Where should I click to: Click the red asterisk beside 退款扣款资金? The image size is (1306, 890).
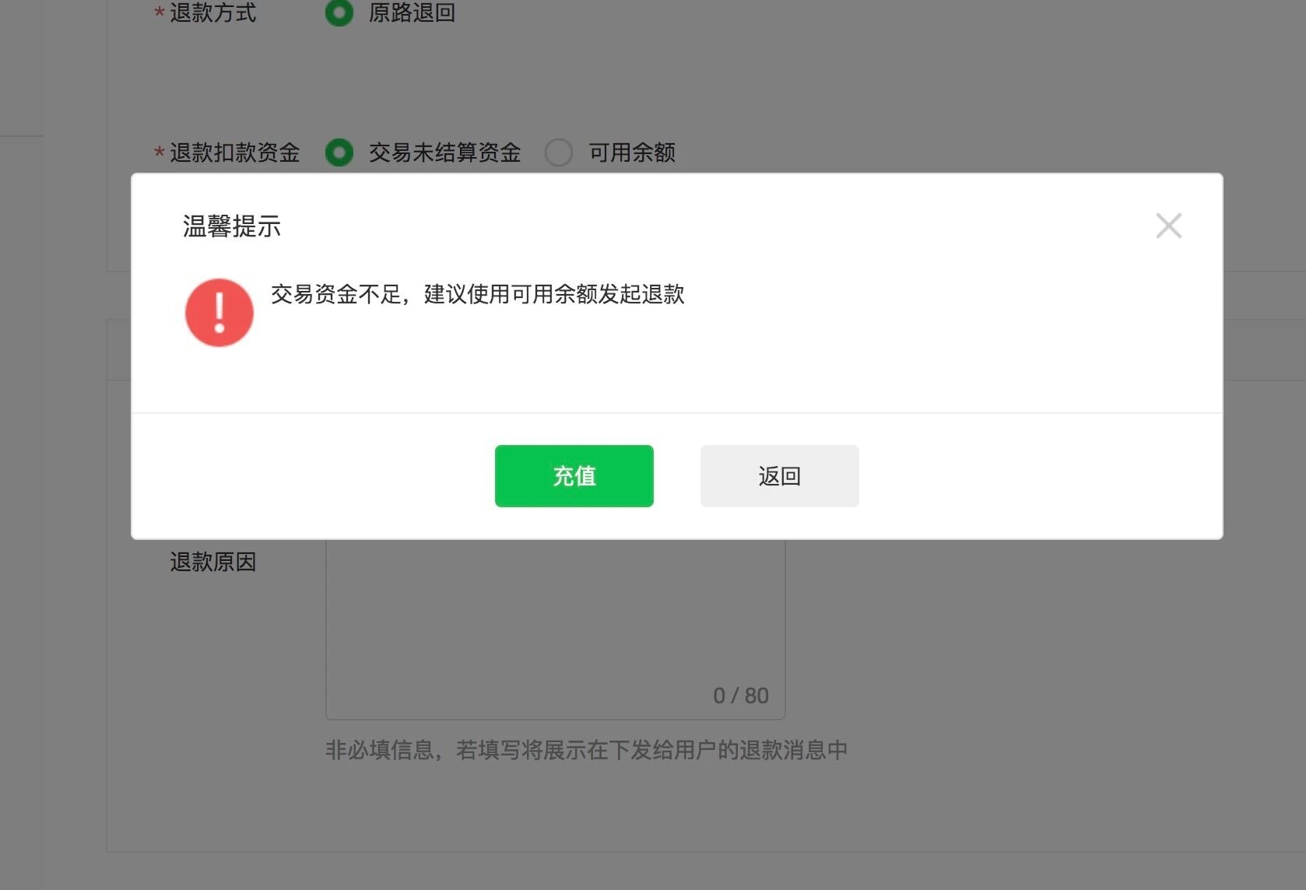158,152
